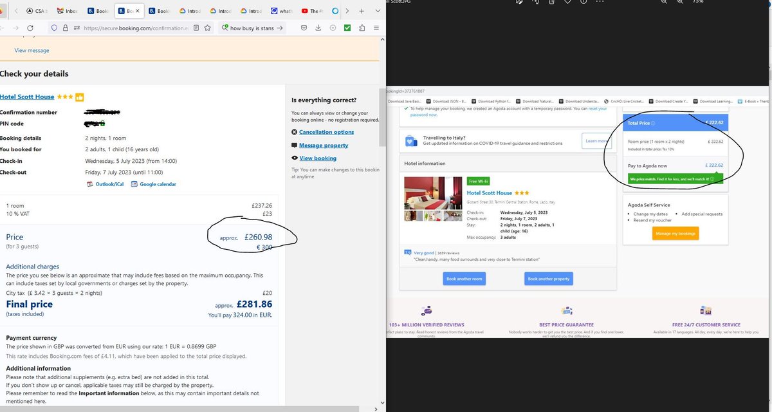Open Firefox downloads panel
Image resolution: width=772 pixels, height=412 pixels.
click(318, 28)
